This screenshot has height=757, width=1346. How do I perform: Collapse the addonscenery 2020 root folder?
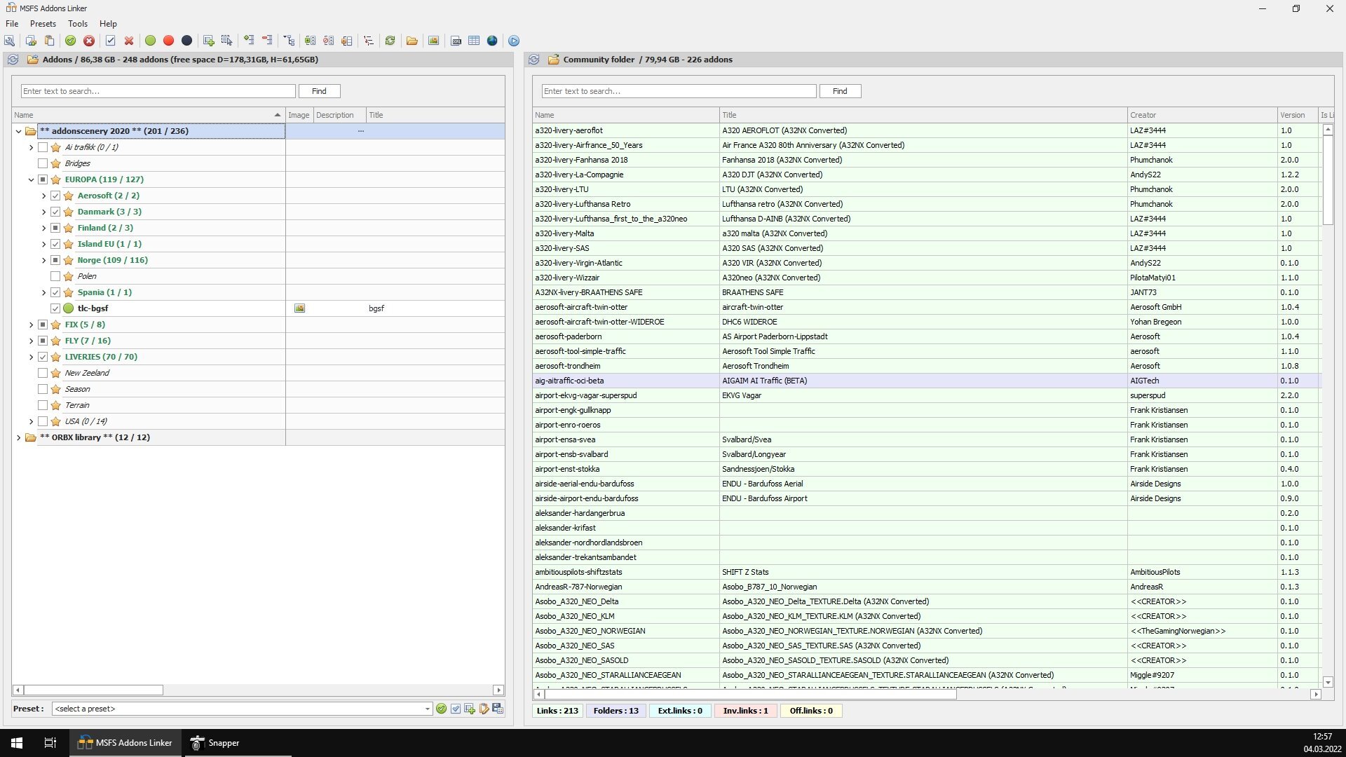click(18, 131)
